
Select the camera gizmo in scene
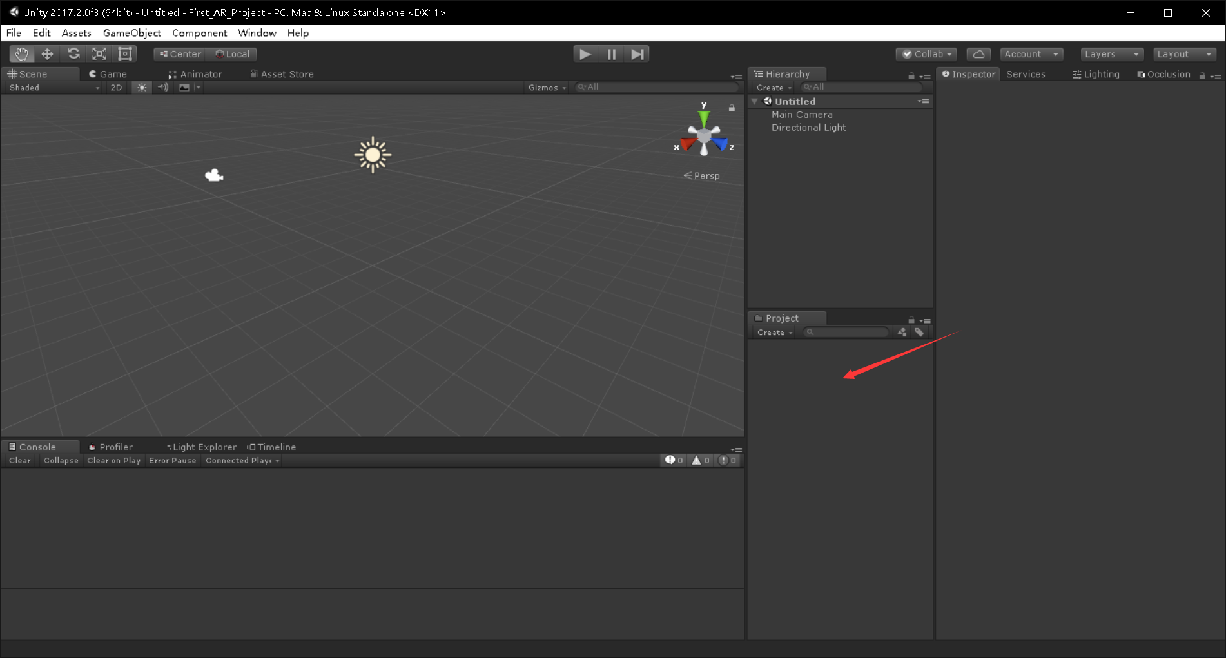pyautogui.click(x=214, y=175)
